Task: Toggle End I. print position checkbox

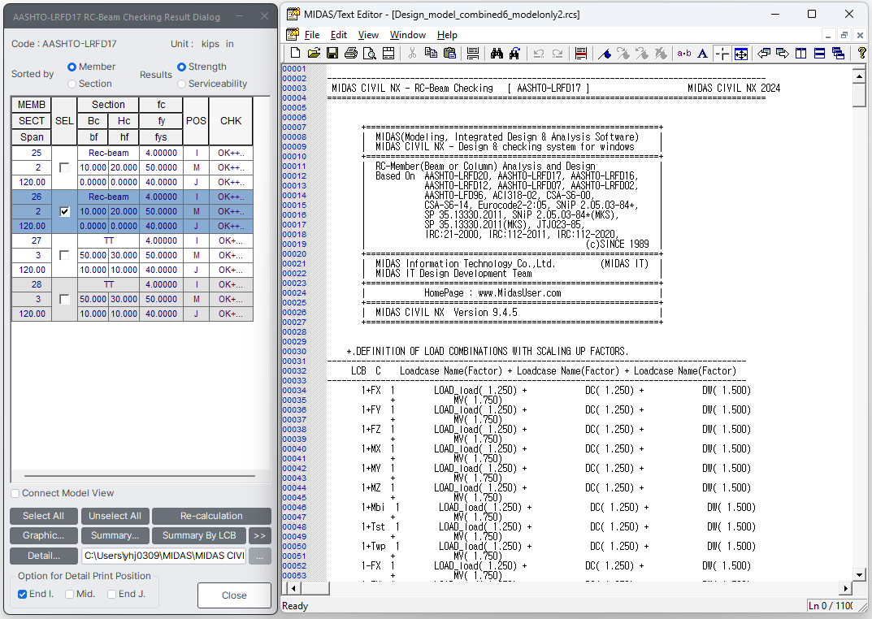Action: click(22, 594)
